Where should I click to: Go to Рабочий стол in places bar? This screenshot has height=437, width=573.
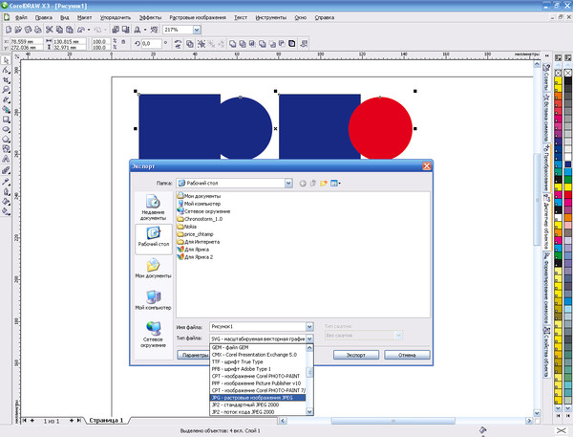coord(153,237)
